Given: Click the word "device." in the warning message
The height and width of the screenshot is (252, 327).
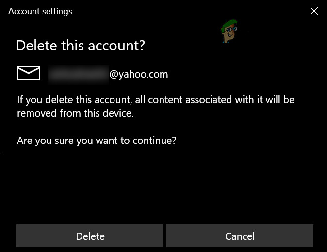Looking at the screenshot, I should point(118,113).
